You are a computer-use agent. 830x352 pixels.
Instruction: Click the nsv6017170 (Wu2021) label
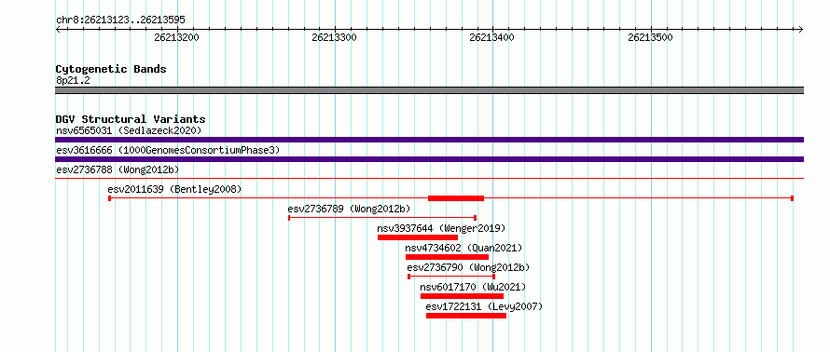tap(473, 287)
